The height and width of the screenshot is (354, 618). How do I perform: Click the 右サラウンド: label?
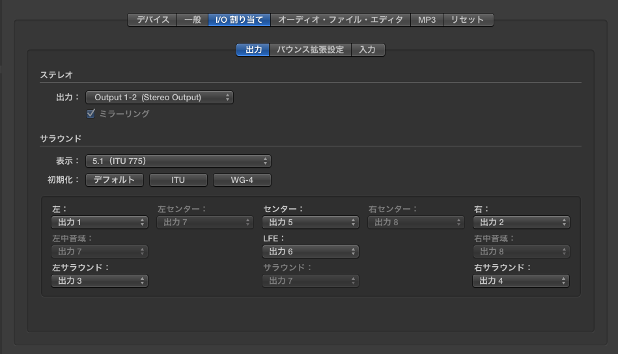(x=503, y=267)
